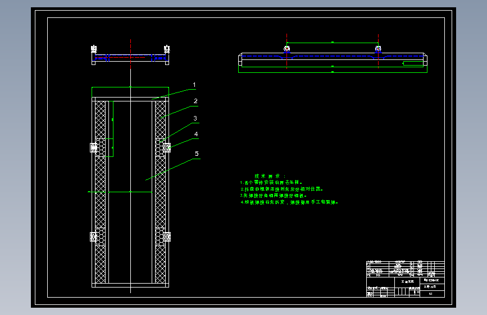Select requirement line 2 starting with 2.托盘
This screenshot has width=487, height=315.
pos(281,189)
